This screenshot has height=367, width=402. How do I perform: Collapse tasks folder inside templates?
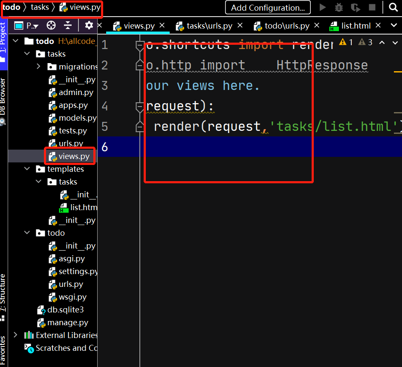[x=38, y=182]
